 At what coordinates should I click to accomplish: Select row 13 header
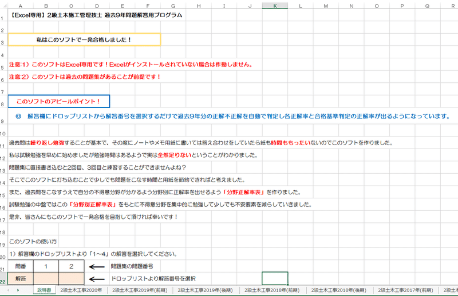click(x=3, y=167)
